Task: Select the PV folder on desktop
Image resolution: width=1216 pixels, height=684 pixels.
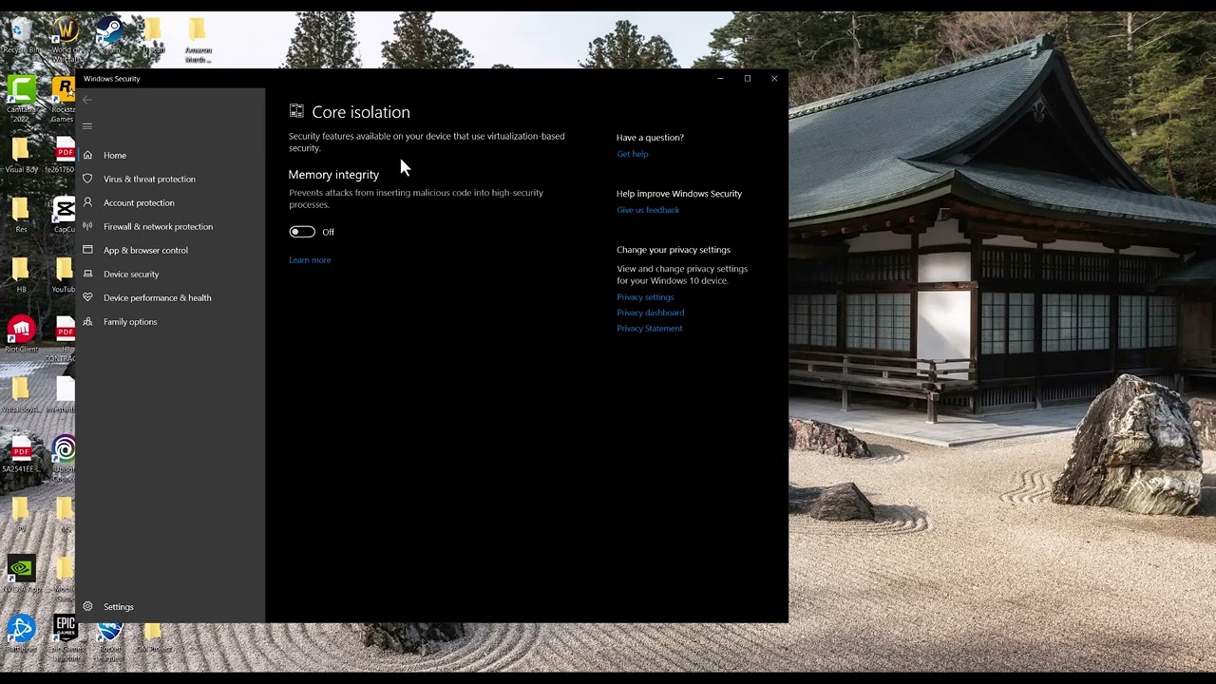Action: (21, 514)
